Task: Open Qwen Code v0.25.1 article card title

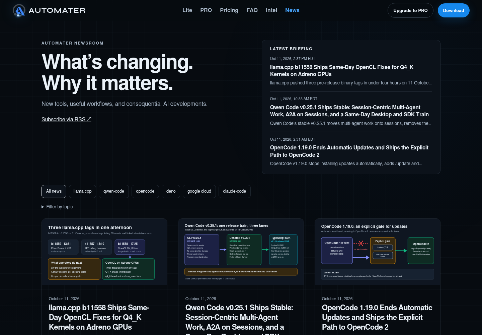Action: (239, 319)
